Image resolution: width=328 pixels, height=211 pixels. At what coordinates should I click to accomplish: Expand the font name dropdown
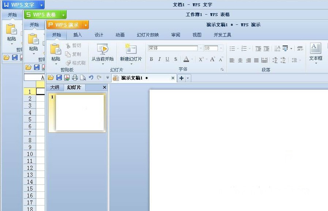[200, 48]
